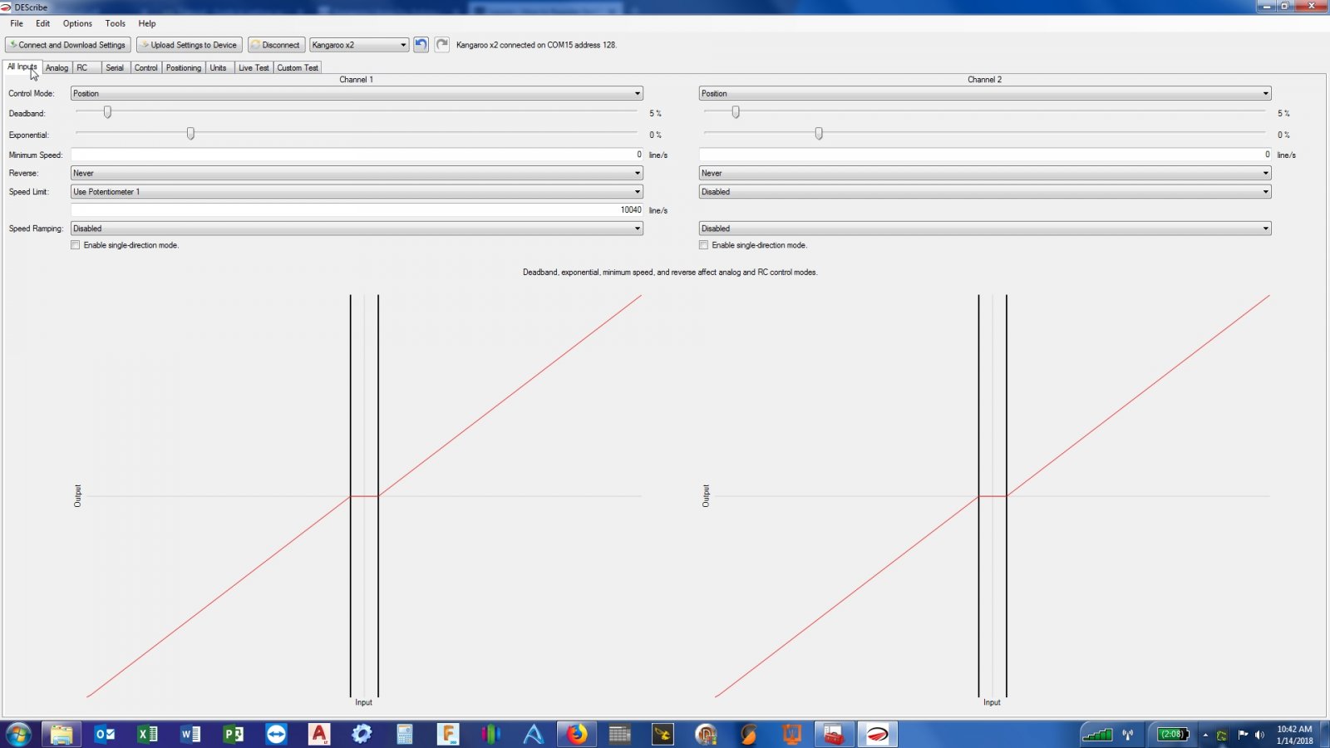Click Channel 1 Minimum Speed input field

(357, 155)
